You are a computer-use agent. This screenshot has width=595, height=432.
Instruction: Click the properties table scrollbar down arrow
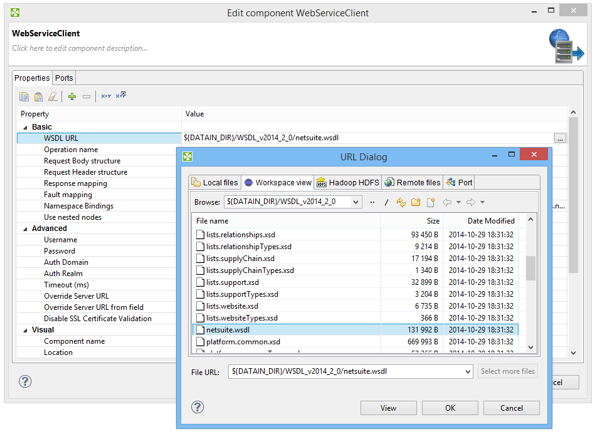click(574, 353)
